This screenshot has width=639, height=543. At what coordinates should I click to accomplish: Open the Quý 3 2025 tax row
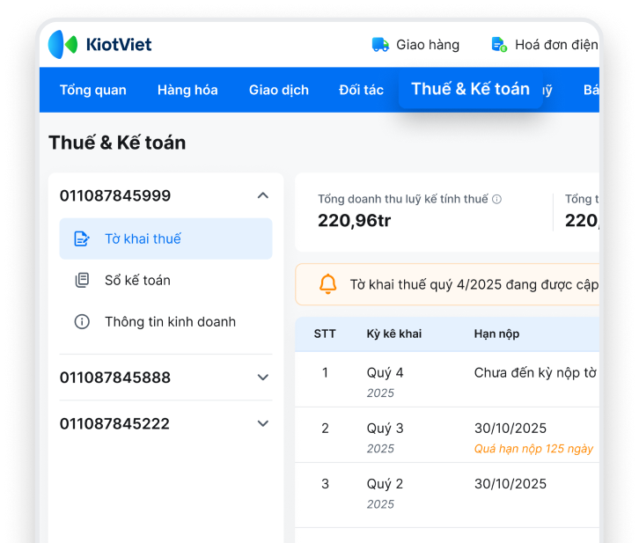pyautogui.click(x=385, y=429)
